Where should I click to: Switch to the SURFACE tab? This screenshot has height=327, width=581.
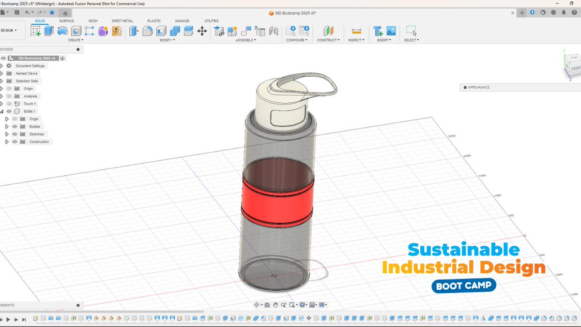coord(66,21)
